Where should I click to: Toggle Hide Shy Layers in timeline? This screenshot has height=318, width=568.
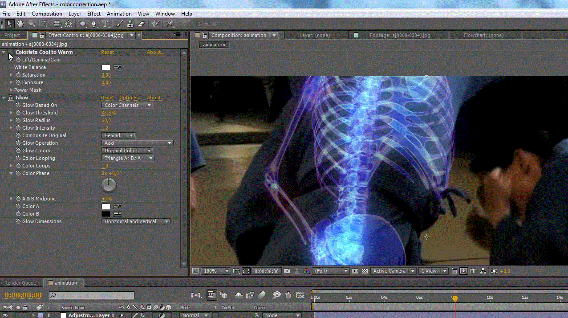[x=239, y=295]
